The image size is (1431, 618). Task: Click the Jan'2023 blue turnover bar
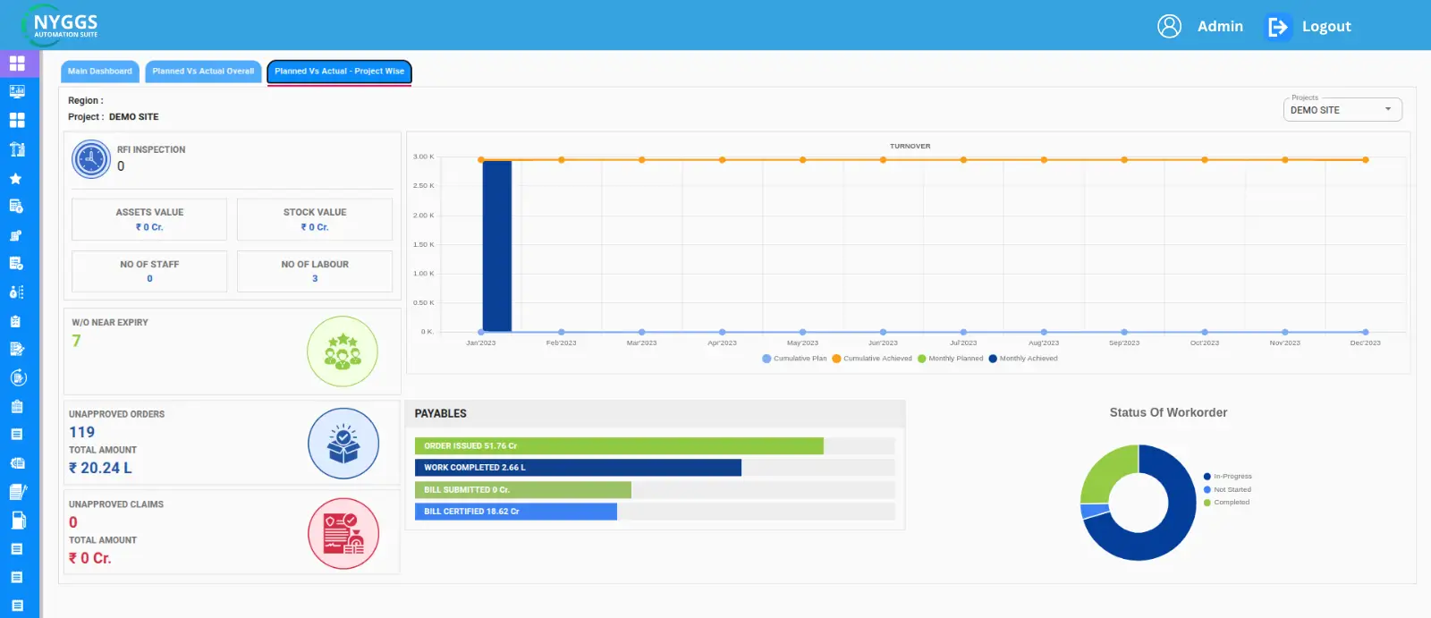tap(497, 246)
